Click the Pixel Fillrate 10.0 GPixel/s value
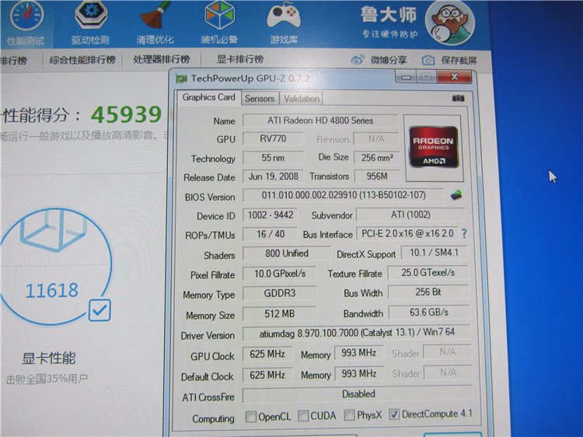 tap(280, 274)
